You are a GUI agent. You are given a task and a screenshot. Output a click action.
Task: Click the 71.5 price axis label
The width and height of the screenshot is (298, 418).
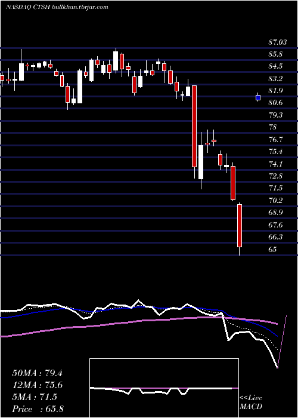(x=275, y=188)
